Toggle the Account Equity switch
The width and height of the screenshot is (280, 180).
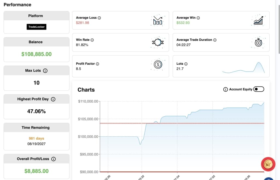259,89
